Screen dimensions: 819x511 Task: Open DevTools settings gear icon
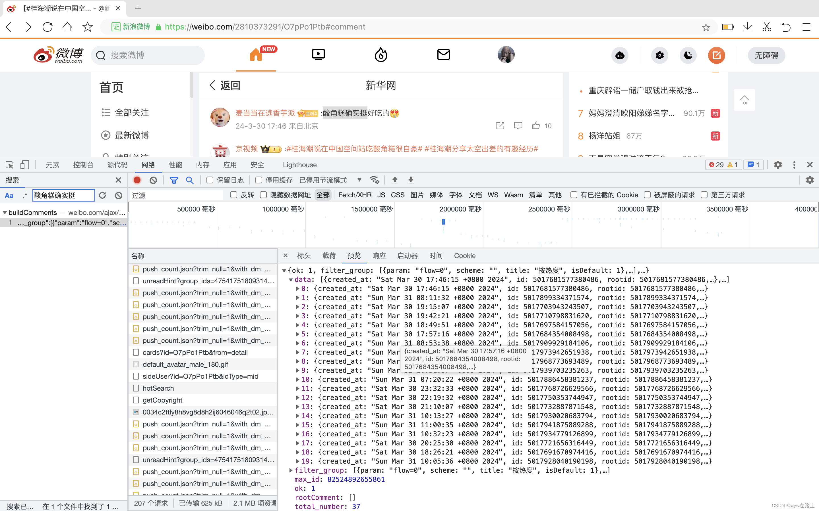778,165
